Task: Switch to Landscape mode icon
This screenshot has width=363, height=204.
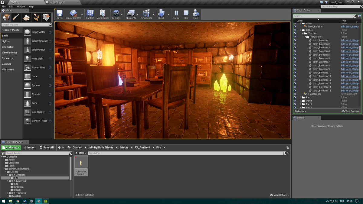Action: (x=26, y=17)
